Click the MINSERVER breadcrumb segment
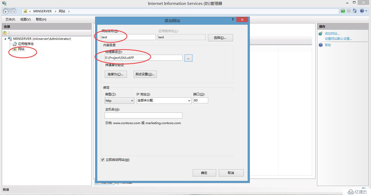Viewport: 371px width, 195px height. [43, 11]
